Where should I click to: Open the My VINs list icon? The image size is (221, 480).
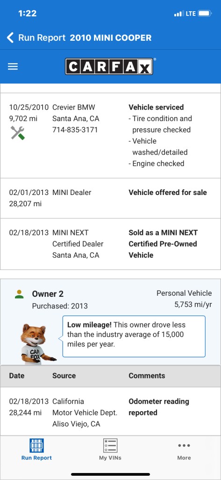click(110, 445)
